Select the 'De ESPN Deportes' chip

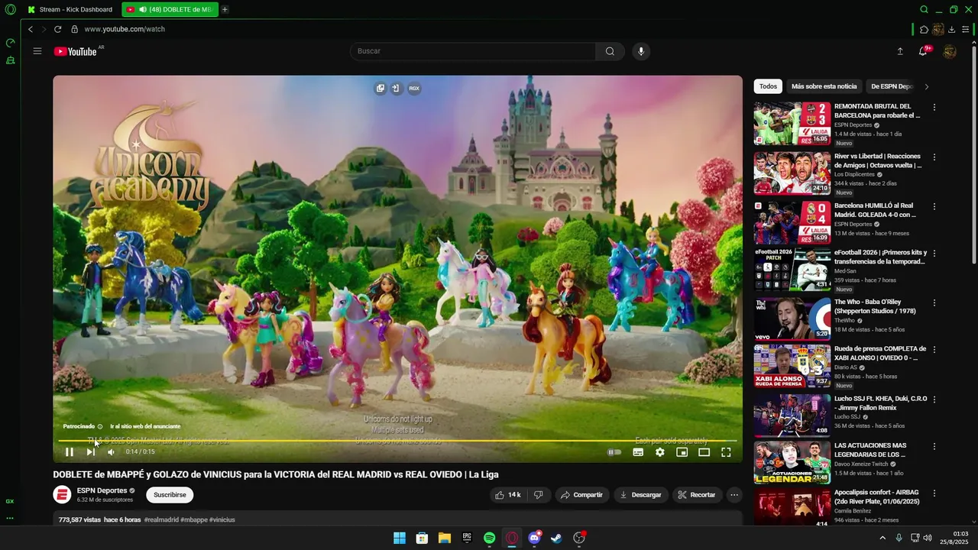pos(892,86)
